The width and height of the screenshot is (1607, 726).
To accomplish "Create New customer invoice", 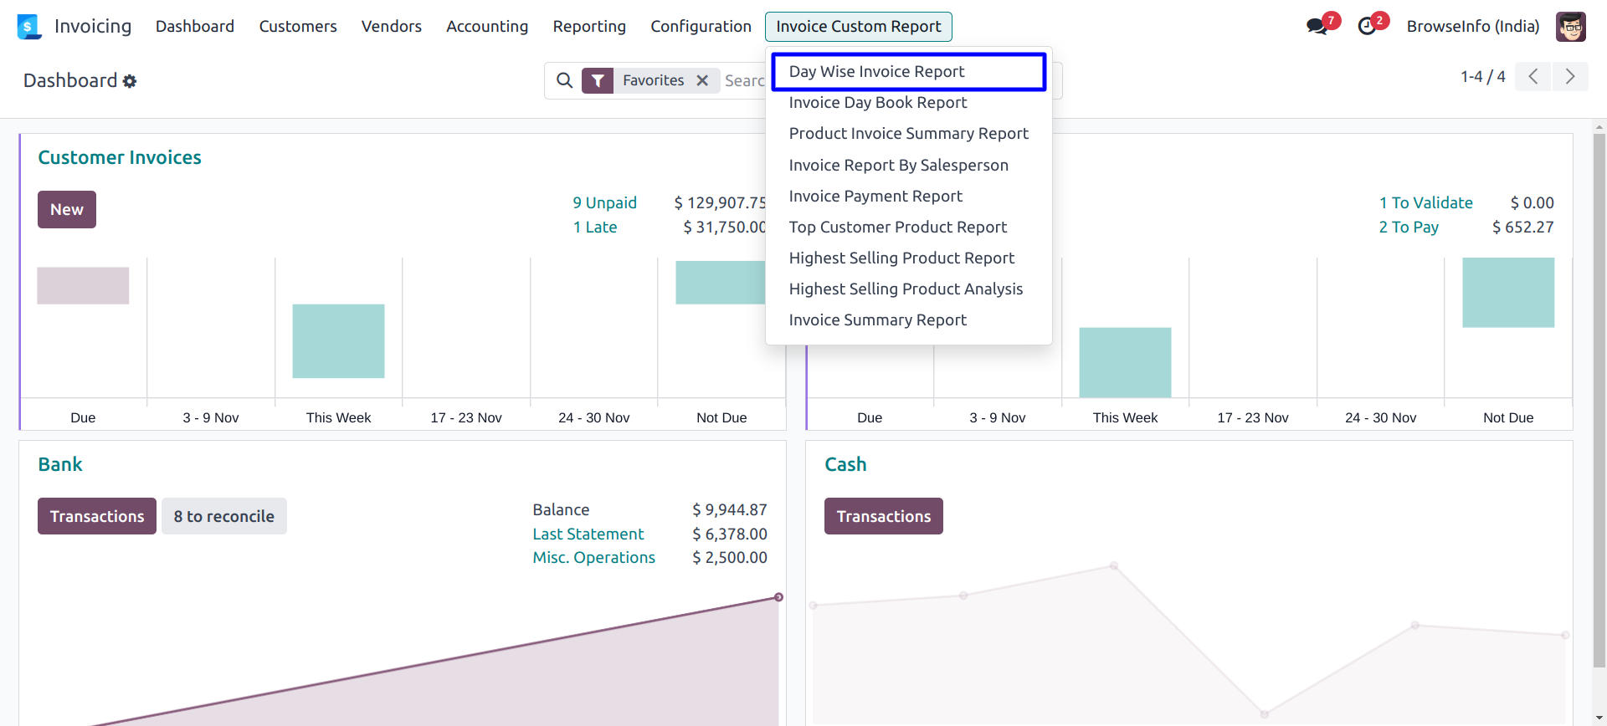I will pyautogui.click(x=67, y=210).
